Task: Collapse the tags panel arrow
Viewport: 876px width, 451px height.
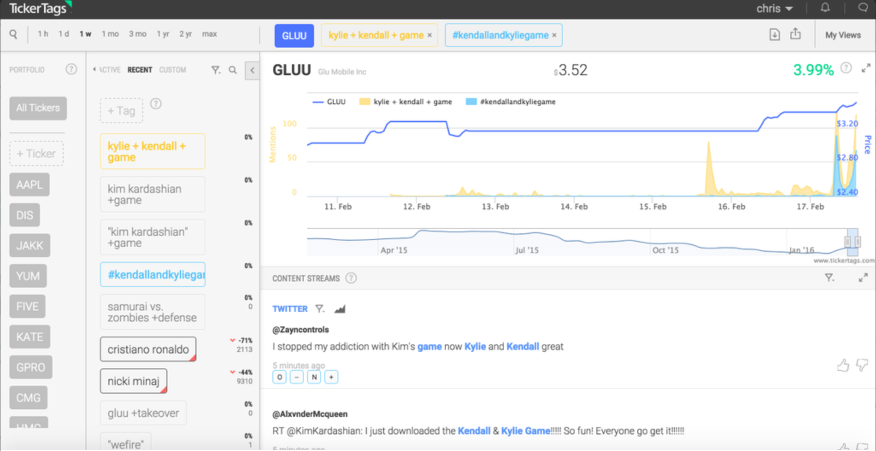Action: (252, 70)
